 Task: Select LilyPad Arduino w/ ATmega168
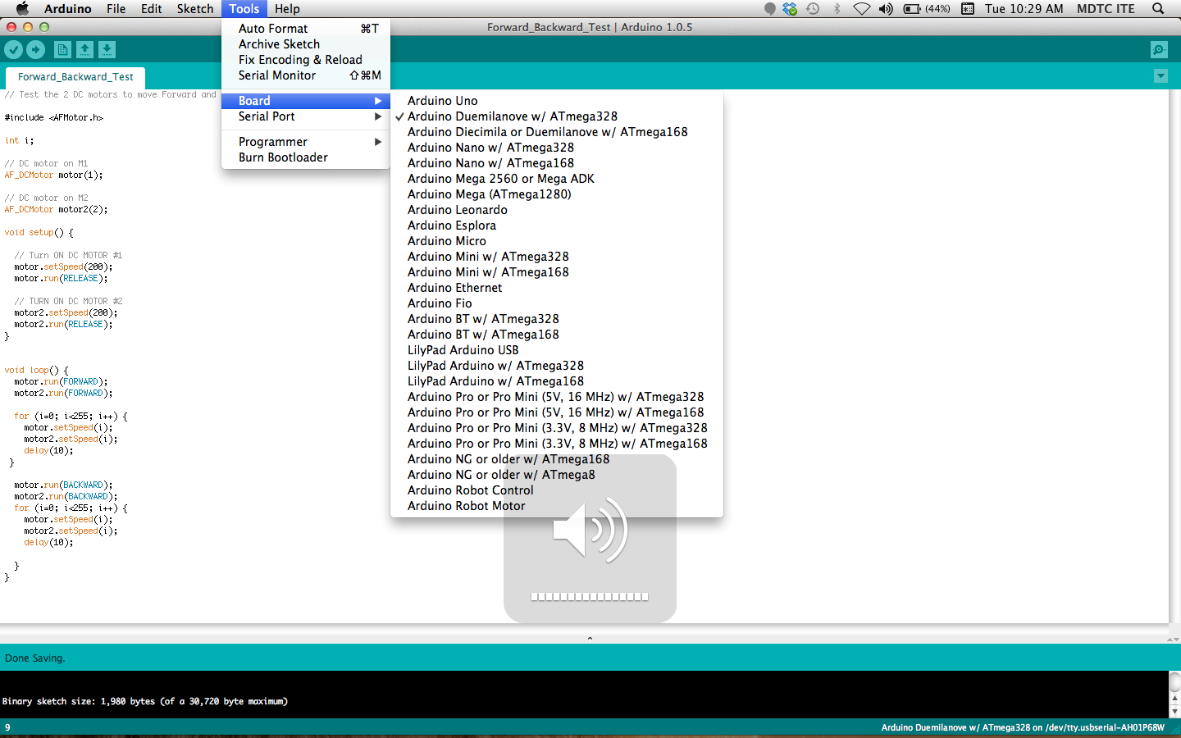[x=557, y=381]
